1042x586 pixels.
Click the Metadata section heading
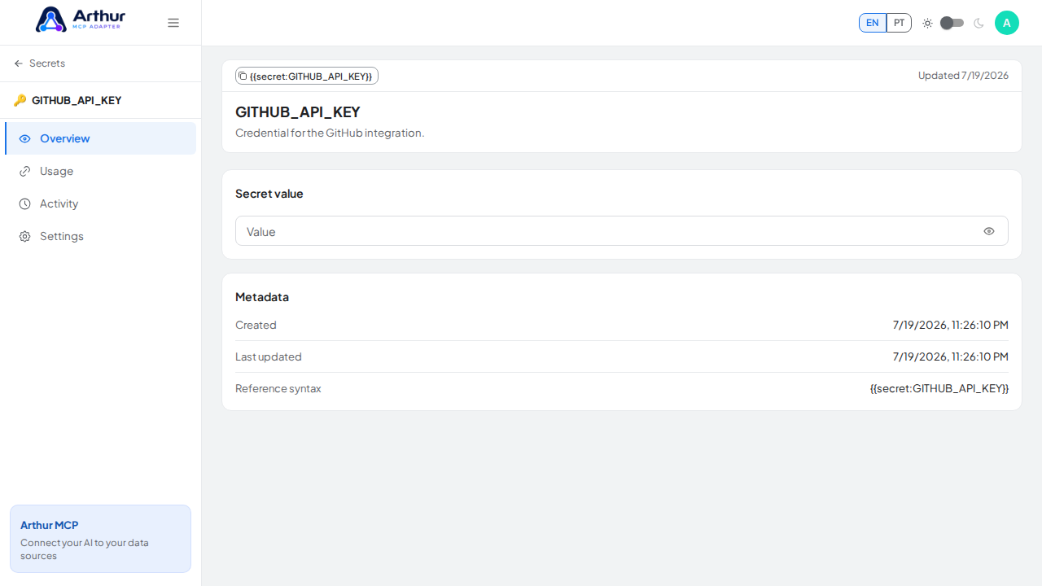click(262, 297)
